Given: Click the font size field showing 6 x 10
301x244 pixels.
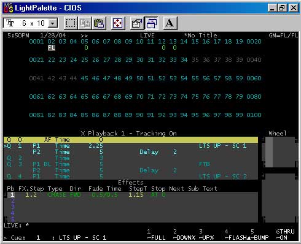Looking at the screenshot, I should tap(31, 23).
